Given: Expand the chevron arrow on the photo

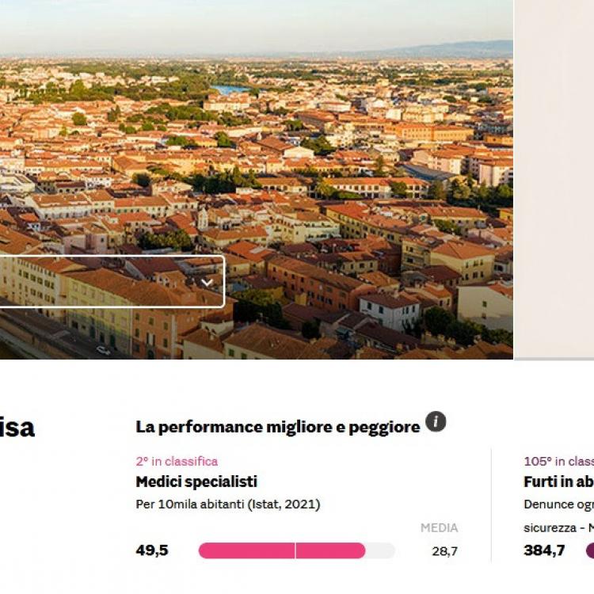Looking at the screenshot, I should click(207, 282).
